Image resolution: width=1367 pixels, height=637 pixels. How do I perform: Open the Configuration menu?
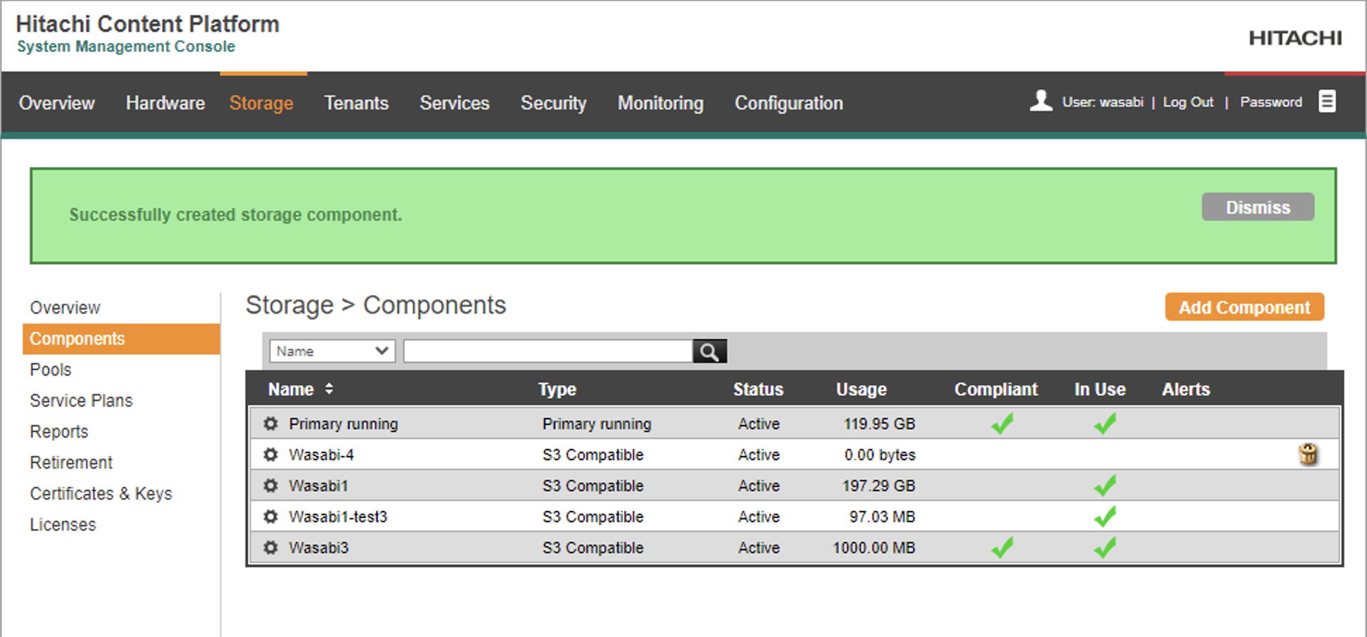[x=789, y=103]
